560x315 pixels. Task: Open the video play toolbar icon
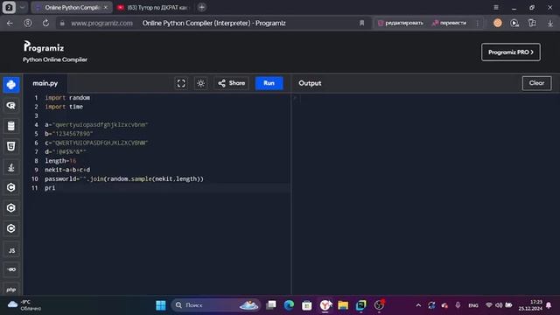514,24
